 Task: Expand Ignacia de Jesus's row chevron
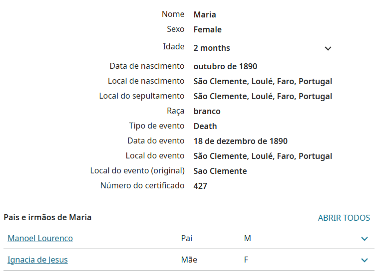(365, 260)
